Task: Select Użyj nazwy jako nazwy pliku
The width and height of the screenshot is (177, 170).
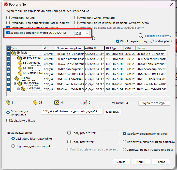Action: 13,146
